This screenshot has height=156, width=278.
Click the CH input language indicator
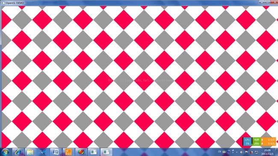219,152
